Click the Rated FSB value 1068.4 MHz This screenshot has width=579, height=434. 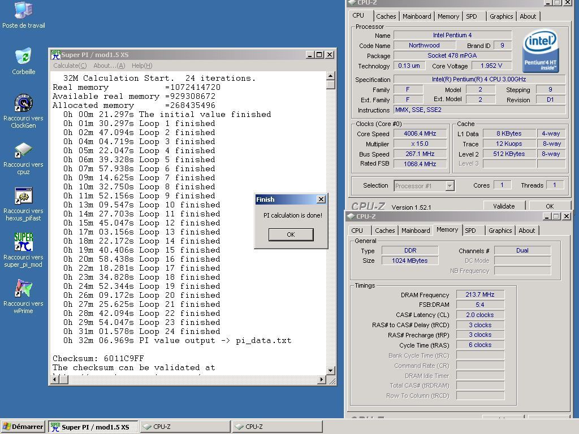pyautogui.click(x=420, y=164)
